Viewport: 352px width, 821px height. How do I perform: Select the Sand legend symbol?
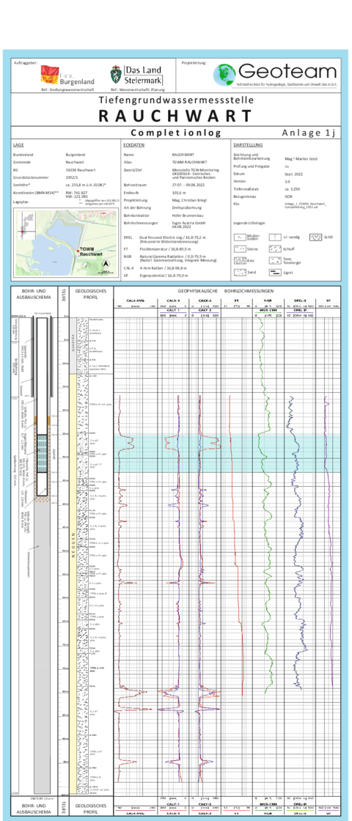click(240, 272)
